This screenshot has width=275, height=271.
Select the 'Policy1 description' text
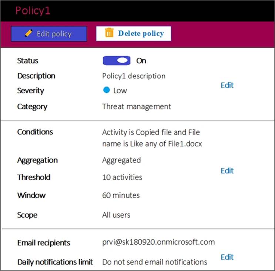[134, 76]
